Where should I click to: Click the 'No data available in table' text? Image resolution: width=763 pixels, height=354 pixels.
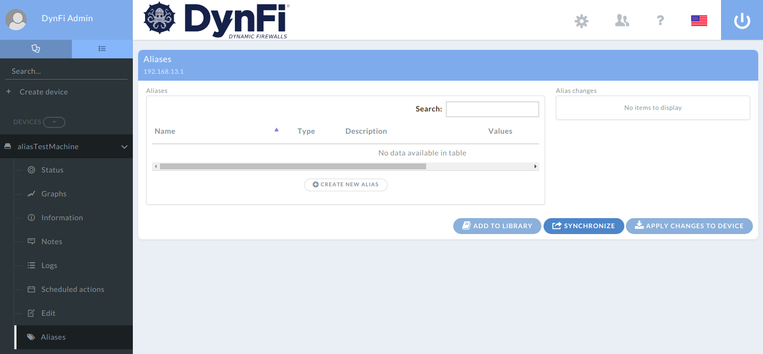point(422,153)
